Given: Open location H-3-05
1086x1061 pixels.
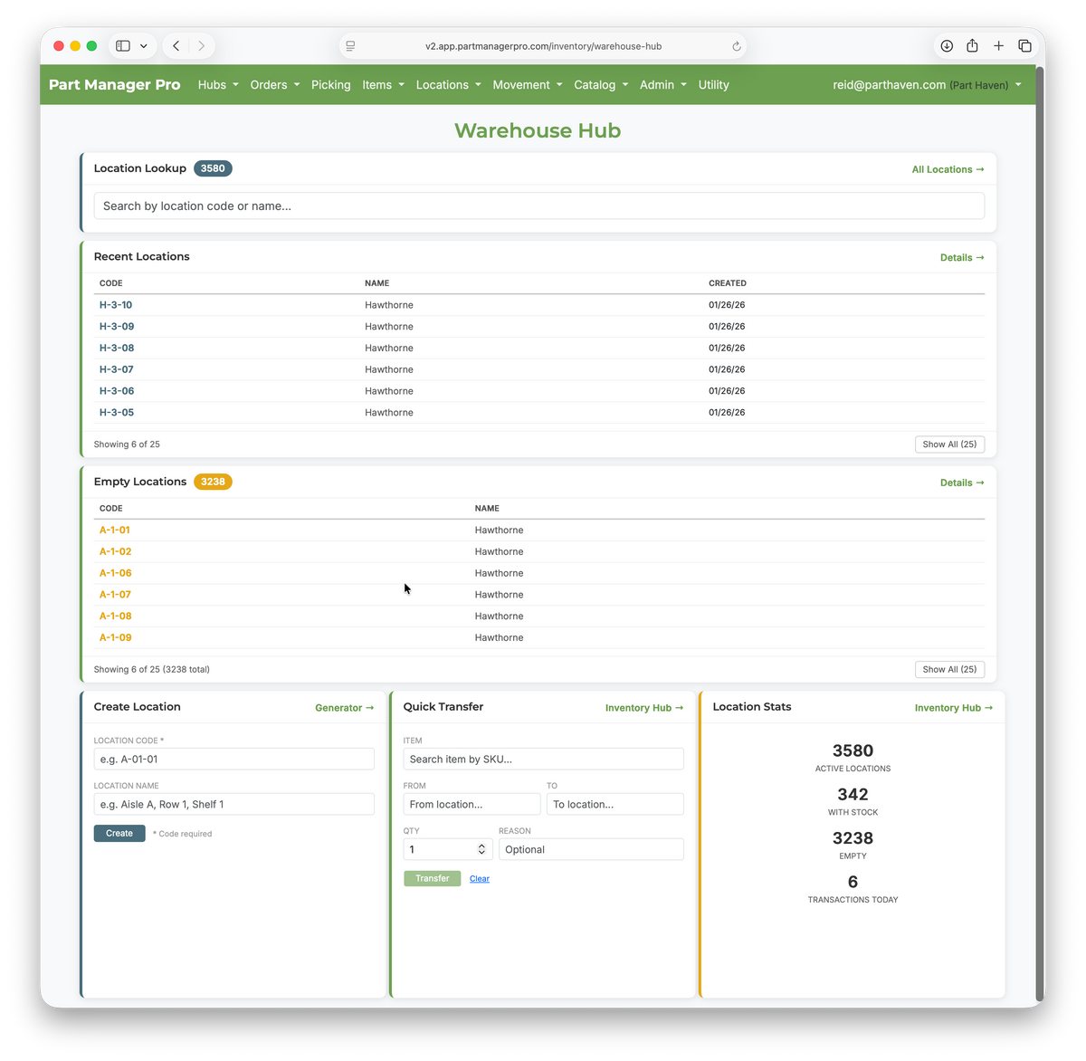Looking at the screenshot, I should click(x=117, y=413).
